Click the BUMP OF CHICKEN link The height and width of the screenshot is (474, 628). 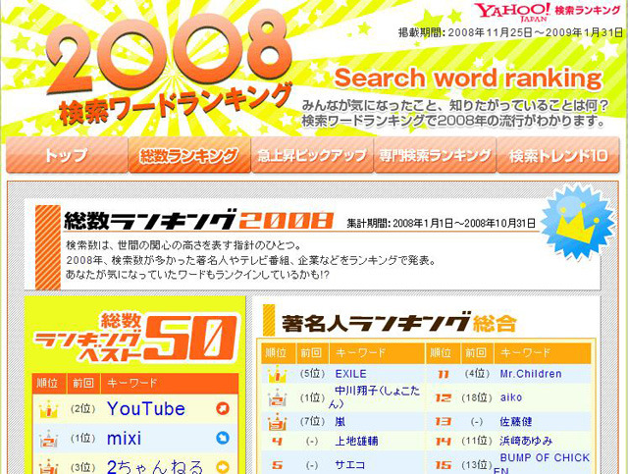(542, 463)
